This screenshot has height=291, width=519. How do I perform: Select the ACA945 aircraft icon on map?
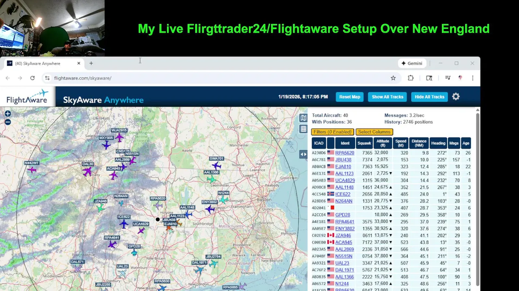[114, 175]
